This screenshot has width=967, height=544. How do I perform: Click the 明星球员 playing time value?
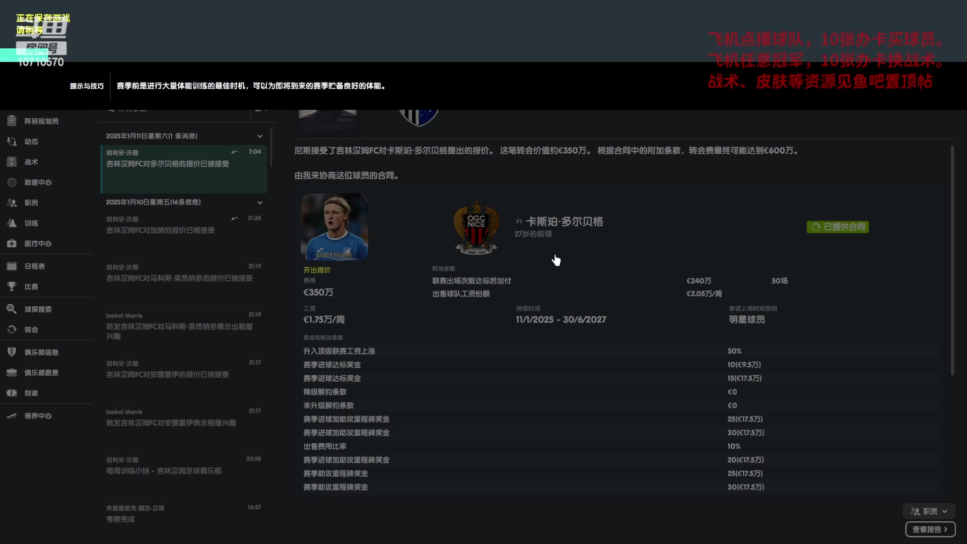point(747,319)
